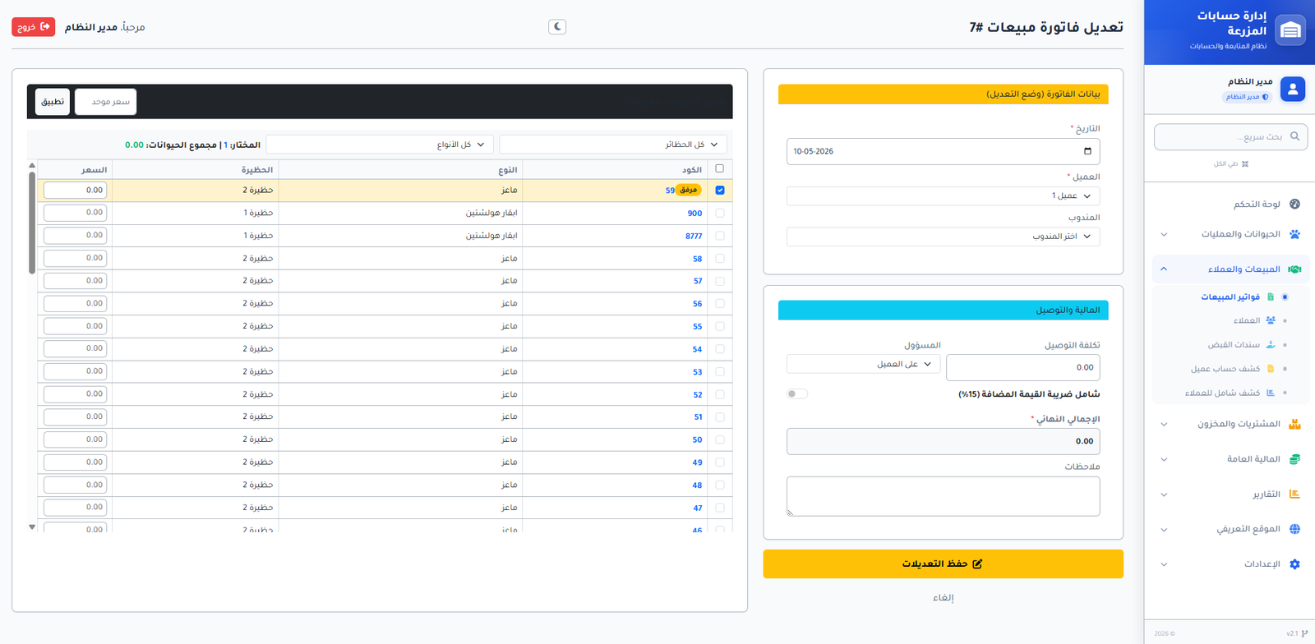
Task: Toggle dark mode moon icon
Action: click(557, 27)
